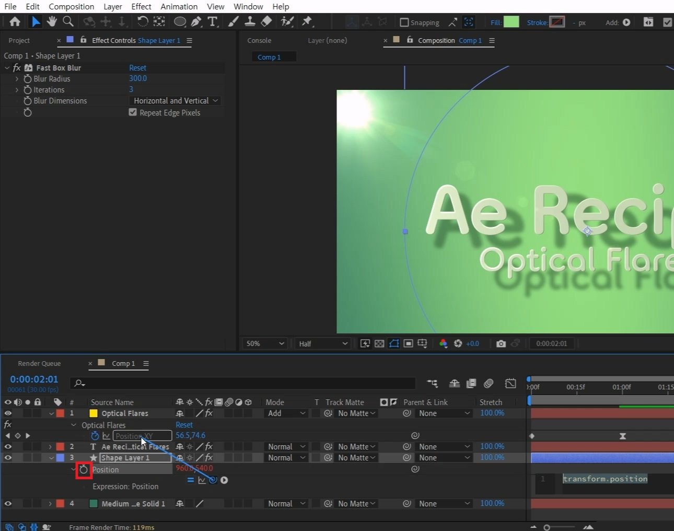Select the Clone Stamp tool
Viewport: 674px width, 531px height.
tap(250, 21)
